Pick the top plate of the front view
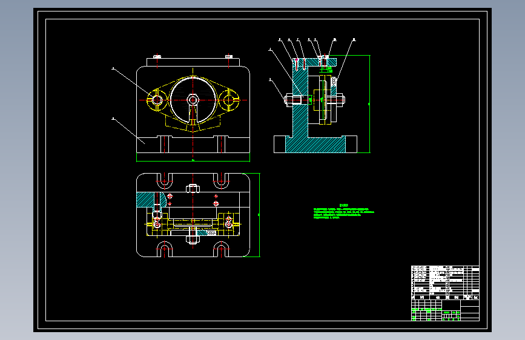The height and width of the screenshot is (340, 525). point(193,62)
